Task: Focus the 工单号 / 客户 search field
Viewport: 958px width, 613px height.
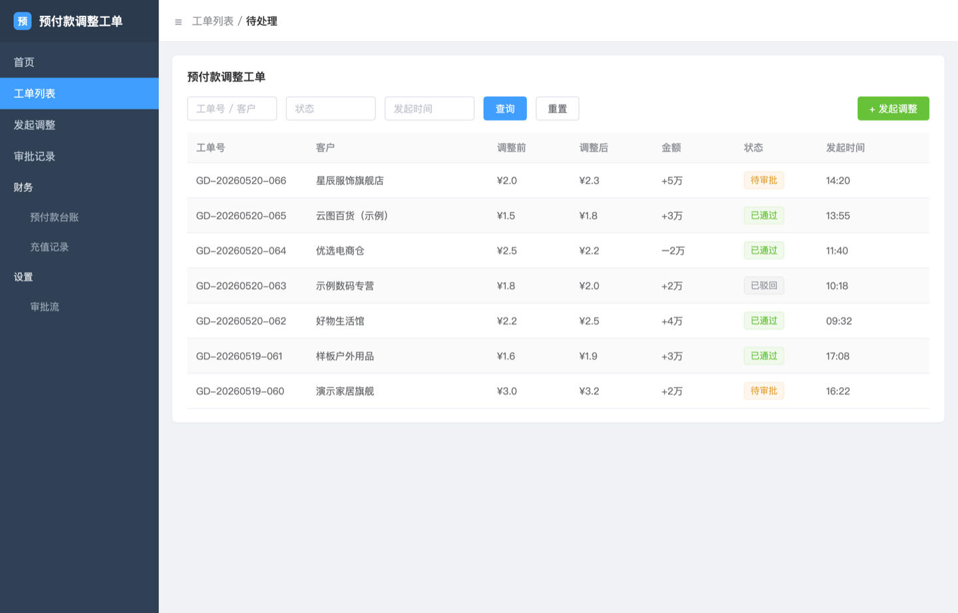Action: click(232, 108)
